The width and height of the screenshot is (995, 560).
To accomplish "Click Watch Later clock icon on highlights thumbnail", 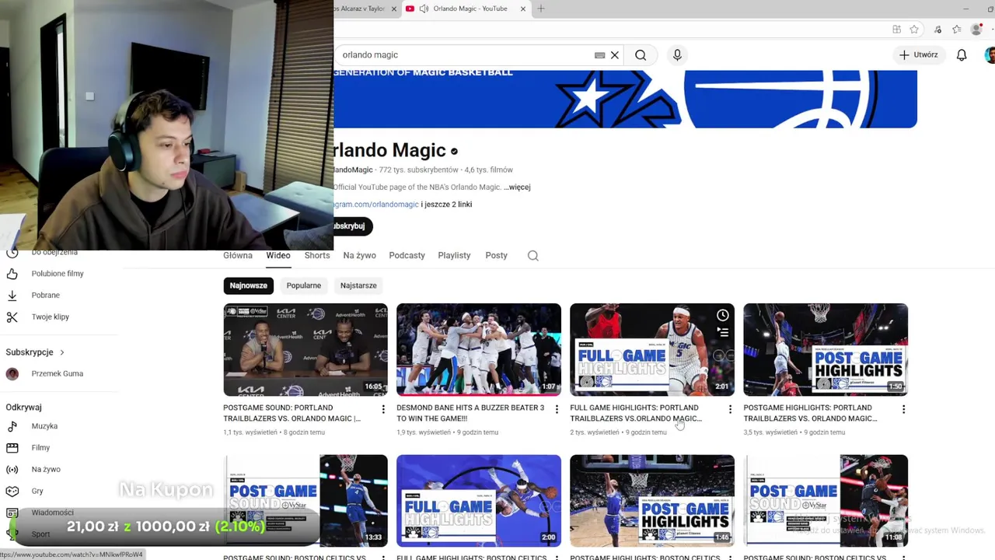I will tap(722, 315).
